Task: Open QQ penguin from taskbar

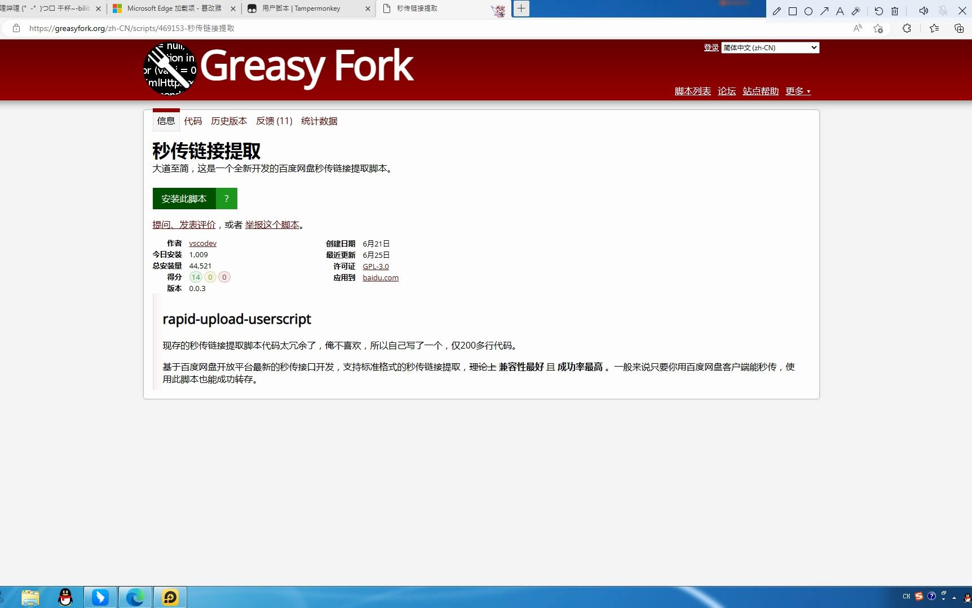Action: (65, 597)
